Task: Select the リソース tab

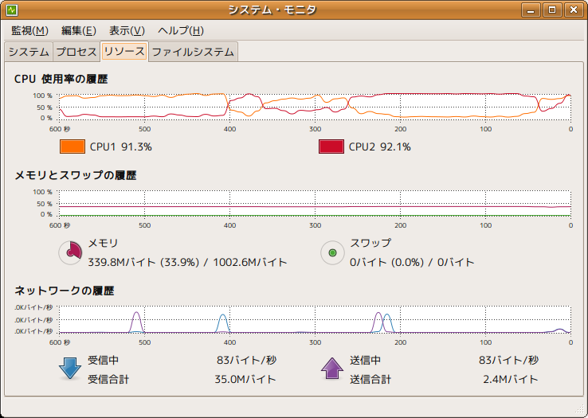Action: coord(124,52)
